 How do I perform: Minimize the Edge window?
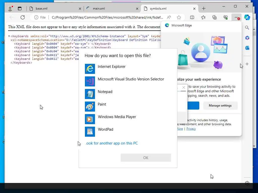224,6
